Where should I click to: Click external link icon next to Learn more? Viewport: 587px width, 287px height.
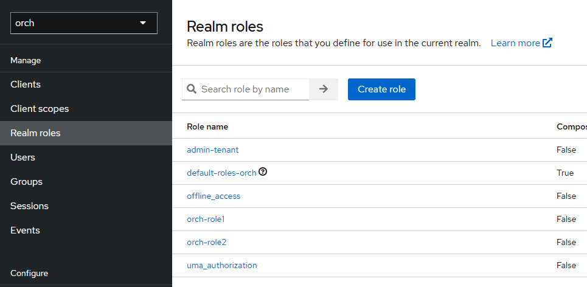tap(547, 43)
